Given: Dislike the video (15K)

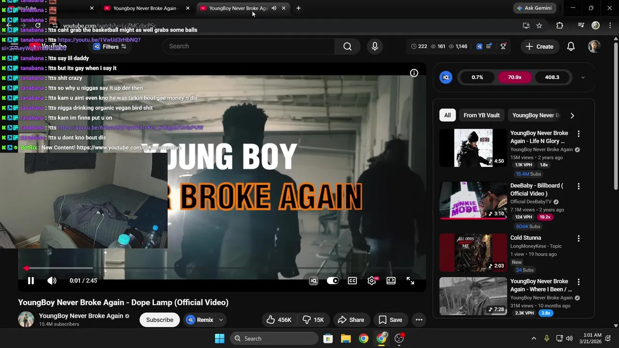Looking at the screenshot, I should [x=313, y=319].
